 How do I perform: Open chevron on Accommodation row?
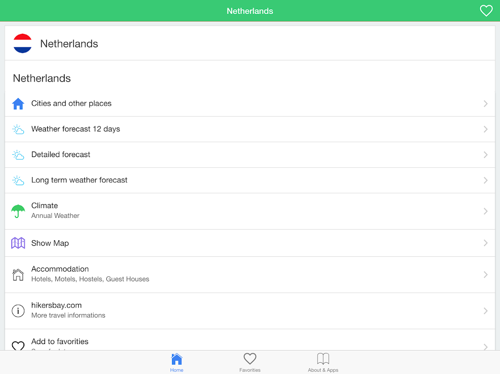485,275
